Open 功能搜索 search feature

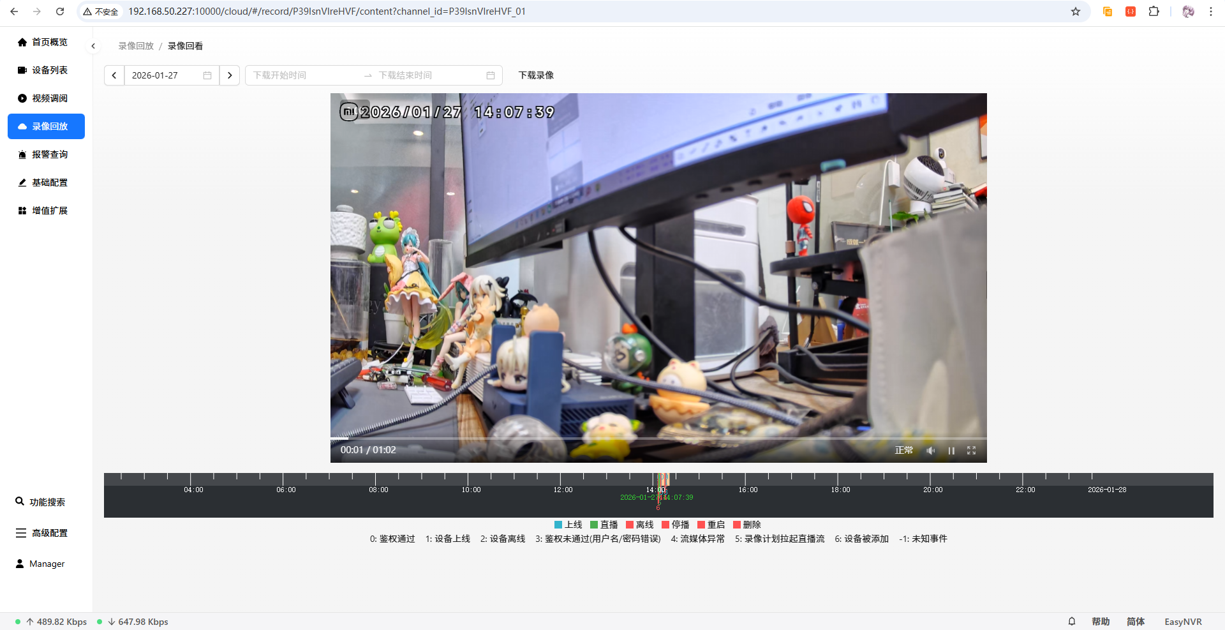point(46,502)
